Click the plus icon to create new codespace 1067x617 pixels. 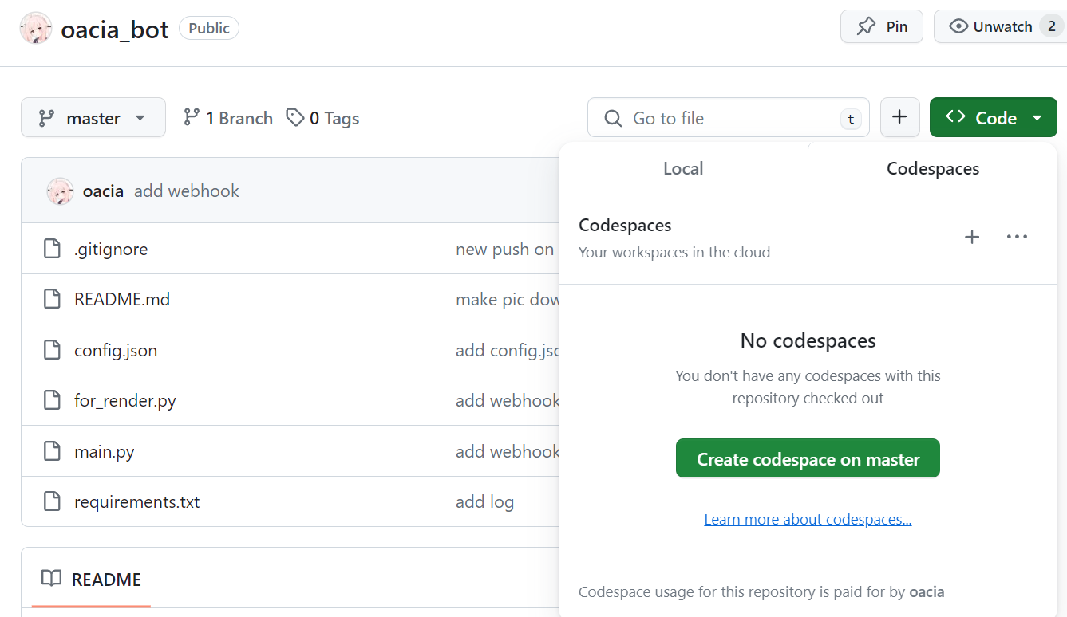coord(971,237)
